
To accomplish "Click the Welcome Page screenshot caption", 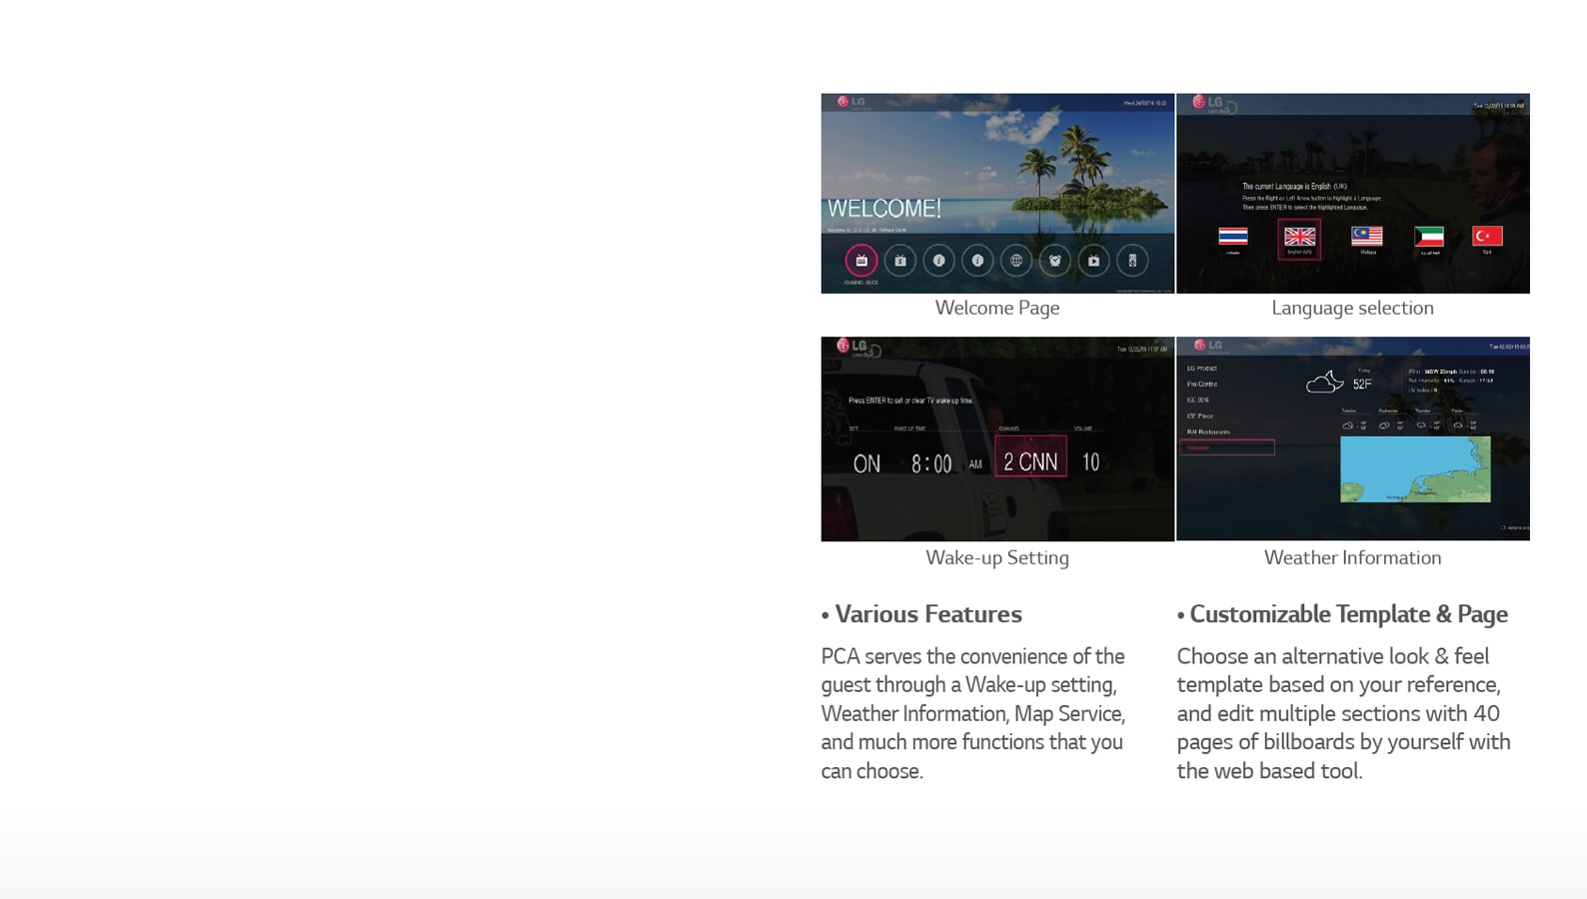I will click(996, 309).
